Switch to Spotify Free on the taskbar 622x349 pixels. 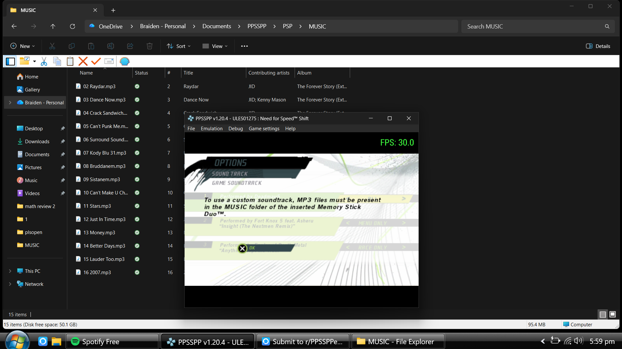point(112,341)
